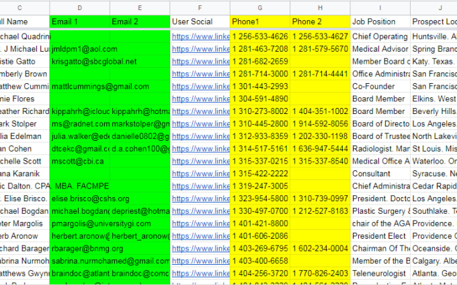The width and height of the screenshot is (457, 285).
Task: Select phone cell 1 212-527-8183
Action: click(320, 211)
